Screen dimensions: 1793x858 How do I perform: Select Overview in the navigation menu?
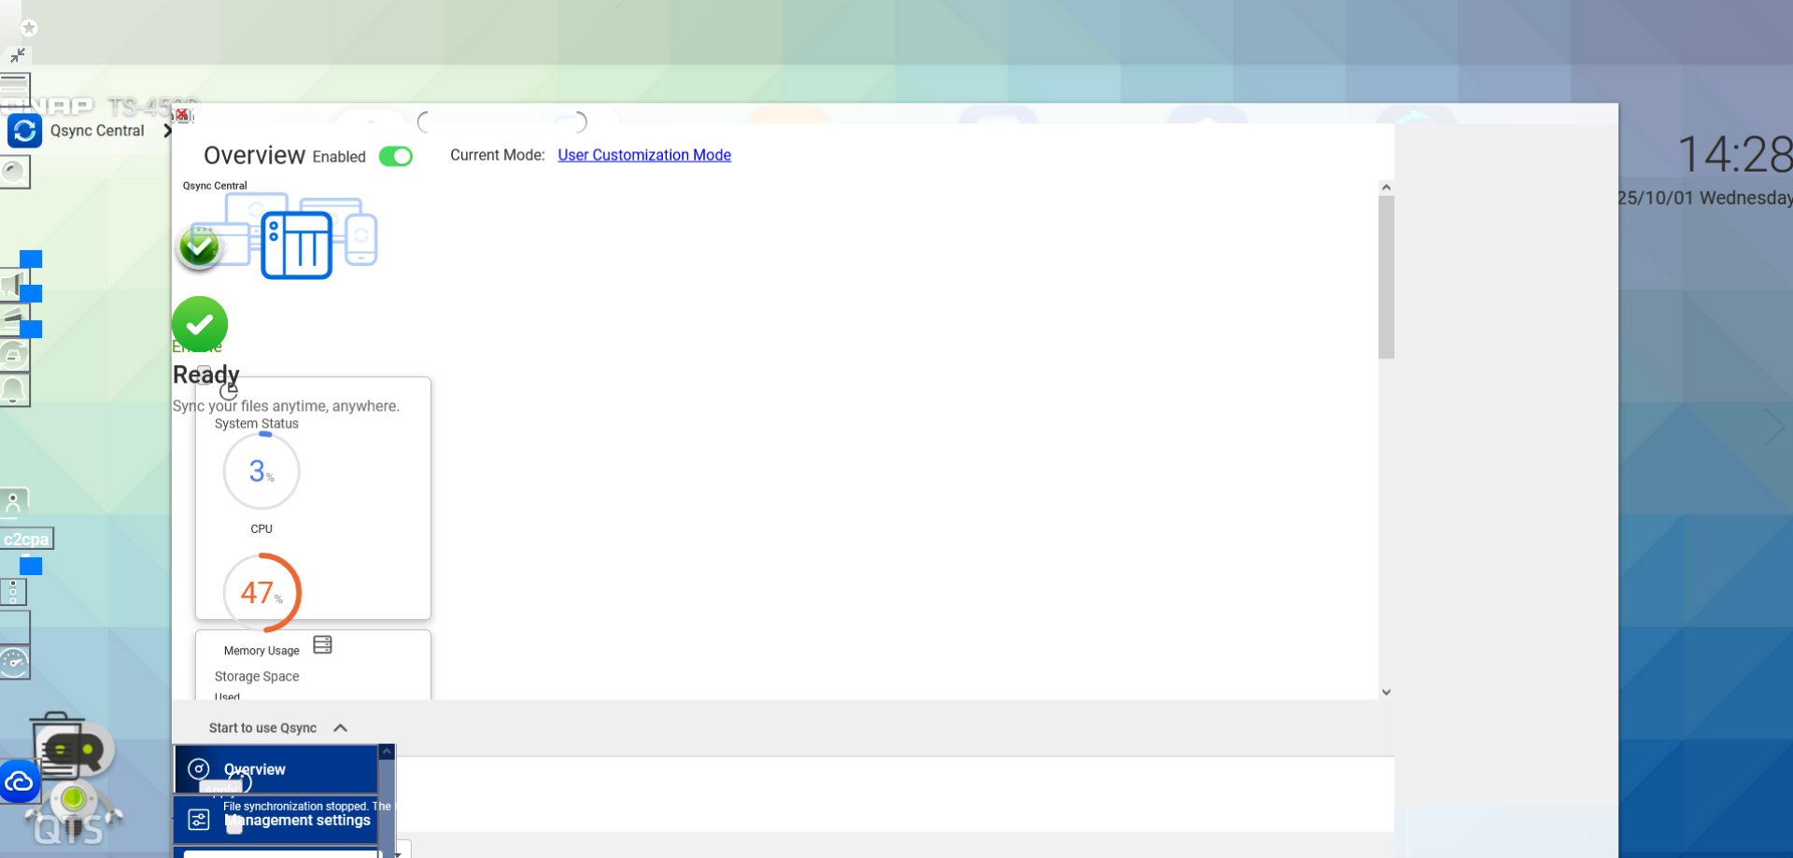click(275, 769)
